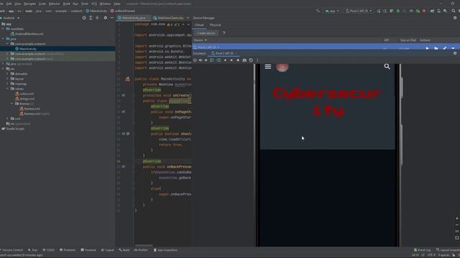Open the Problems tool window button
This screenshot has width=460, height=258.
click(68, 250)
